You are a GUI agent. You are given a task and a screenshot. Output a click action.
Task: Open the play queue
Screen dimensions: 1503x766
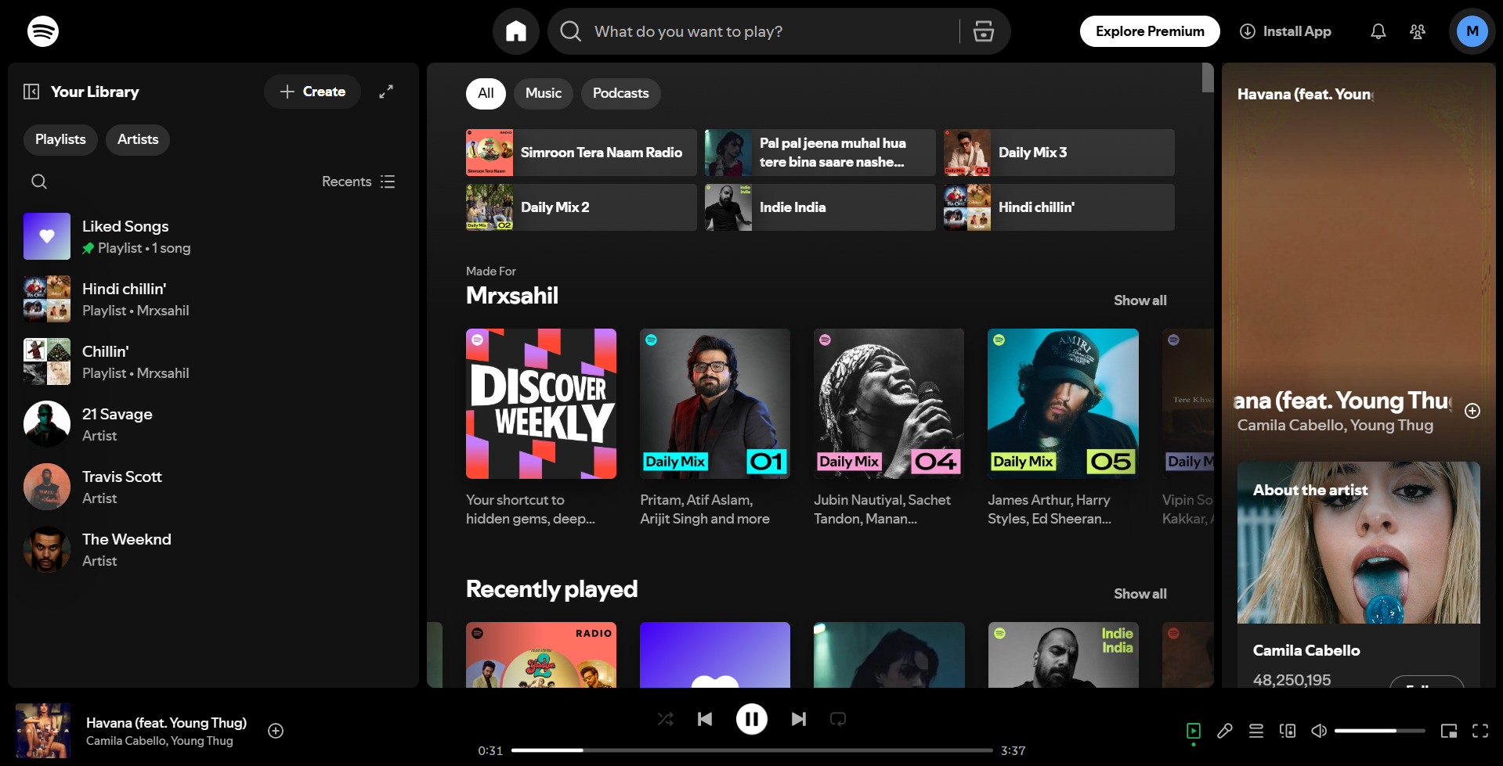click(x=1256, y=731)
